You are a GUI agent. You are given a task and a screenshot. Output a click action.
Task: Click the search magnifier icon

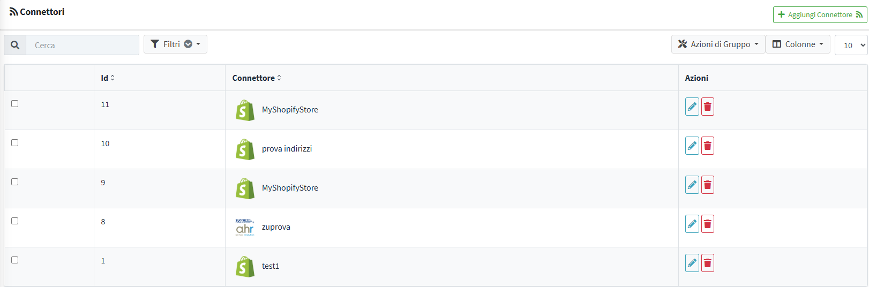click(x=15, y=45)
